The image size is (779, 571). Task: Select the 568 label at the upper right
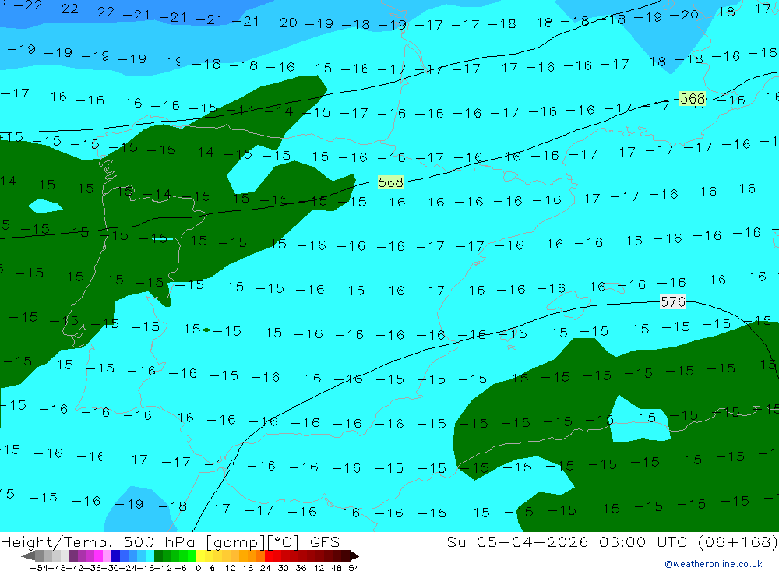pyautogui.click(x=693, y=98)
